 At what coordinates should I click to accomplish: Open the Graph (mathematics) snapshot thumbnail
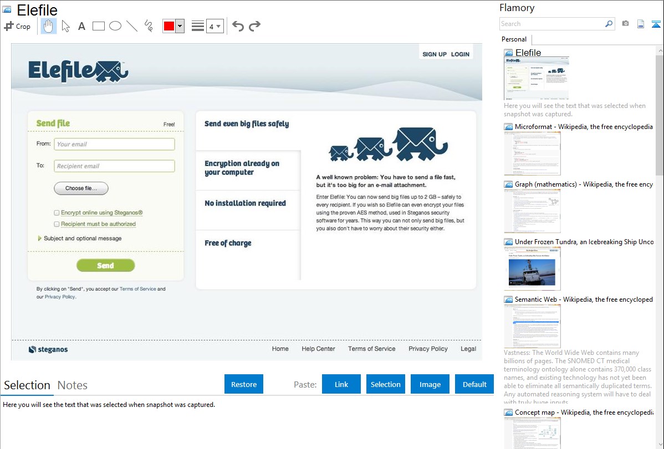pos(532,211)
